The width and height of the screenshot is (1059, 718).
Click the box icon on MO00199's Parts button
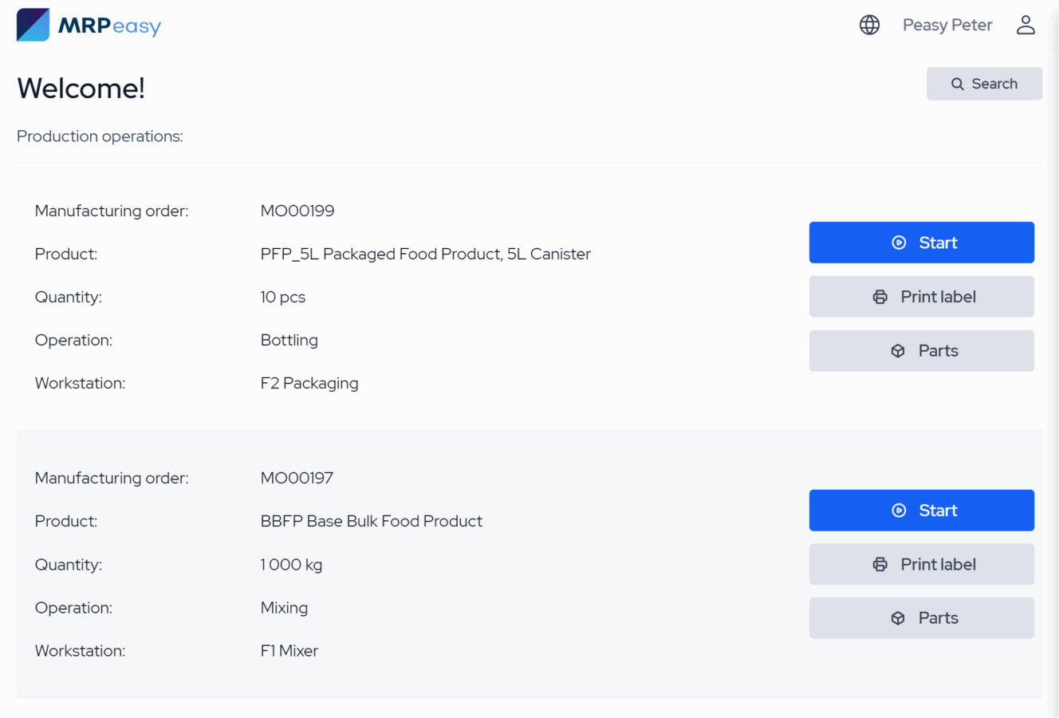[898, 350]
